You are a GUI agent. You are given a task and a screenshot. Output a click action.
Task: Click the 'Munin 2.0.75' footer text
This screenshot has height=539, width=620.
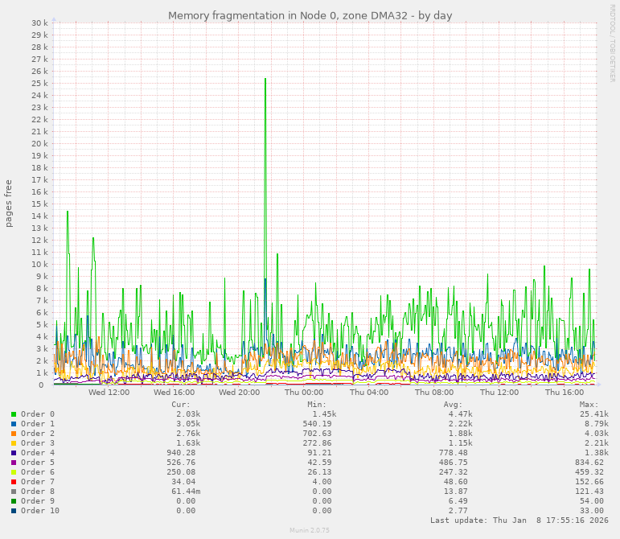(310, 530)
